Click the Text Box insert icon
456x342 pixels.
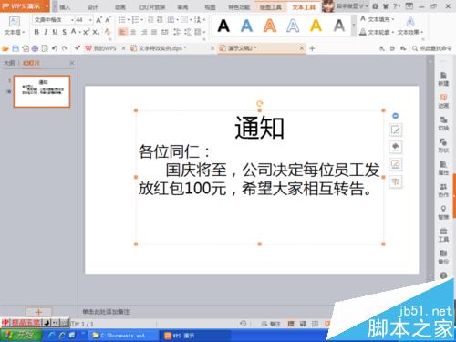click(x=14, y=22)
